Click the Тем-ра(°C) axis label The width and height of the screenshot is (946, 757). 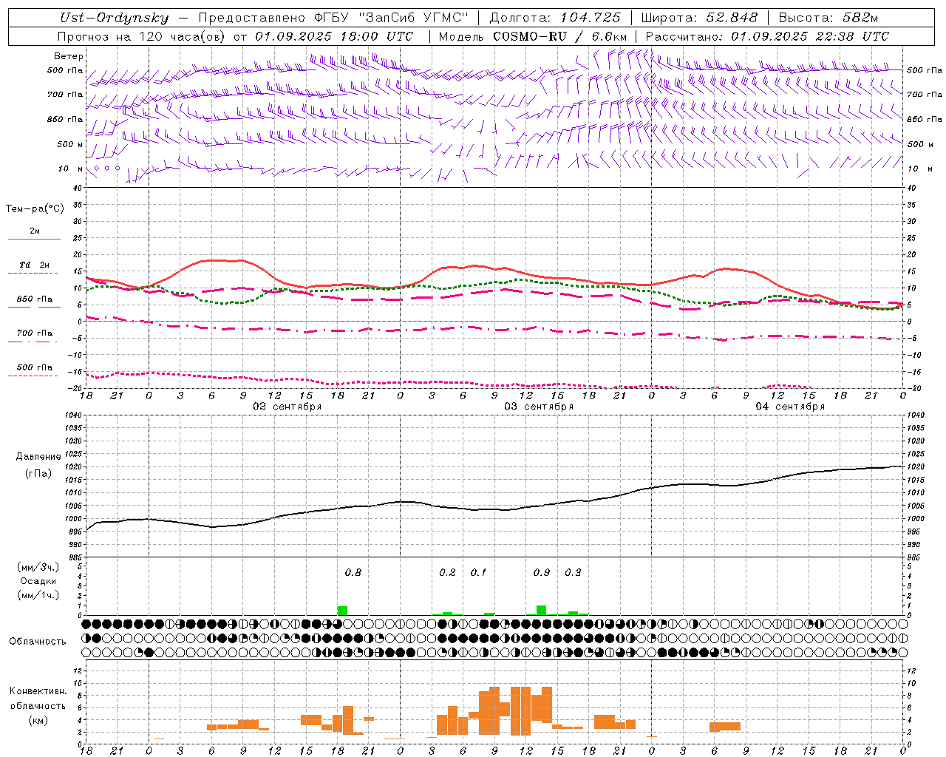click(35, 209)
